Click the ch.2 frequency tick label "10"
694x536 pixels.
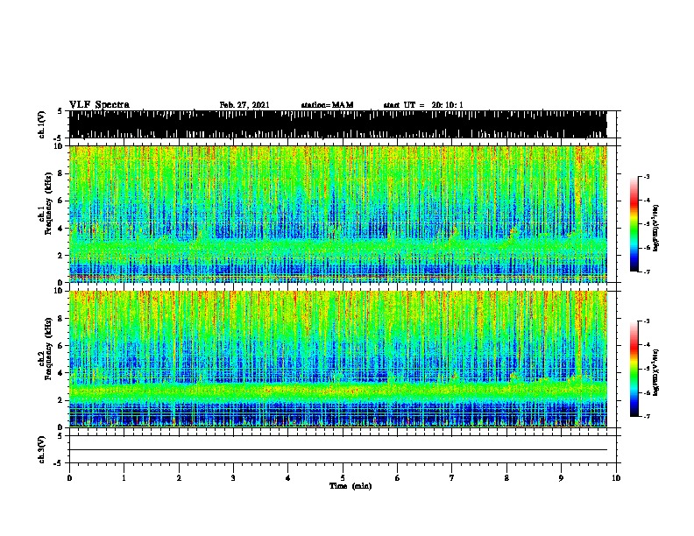(x=60, y=291)
